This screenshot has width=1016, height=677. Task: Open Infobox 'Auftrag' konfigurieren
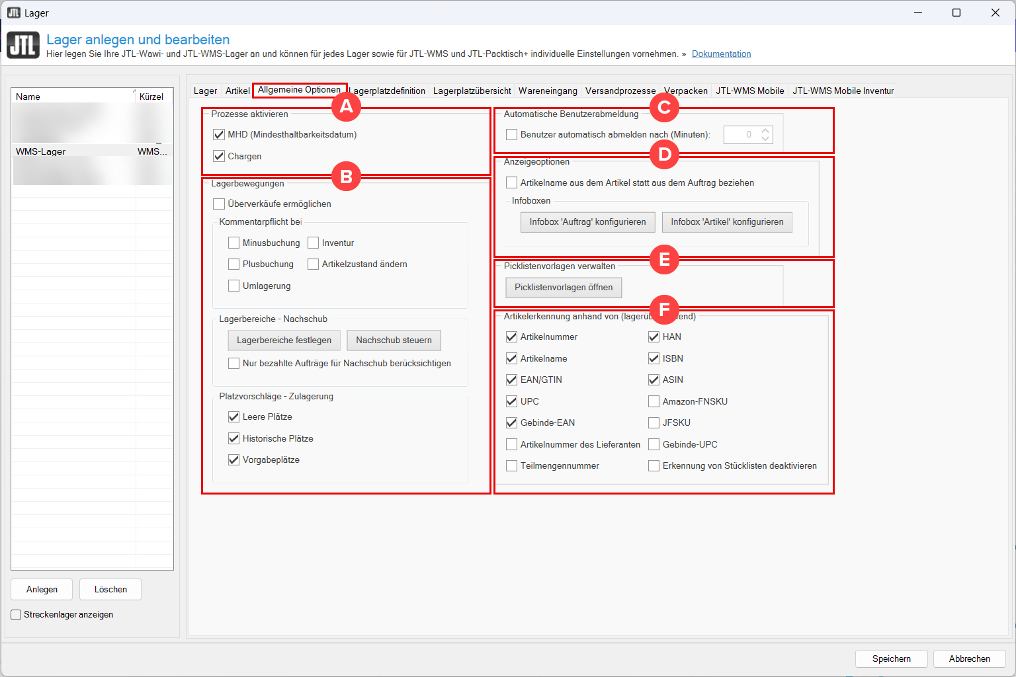[x=587, y=222]
